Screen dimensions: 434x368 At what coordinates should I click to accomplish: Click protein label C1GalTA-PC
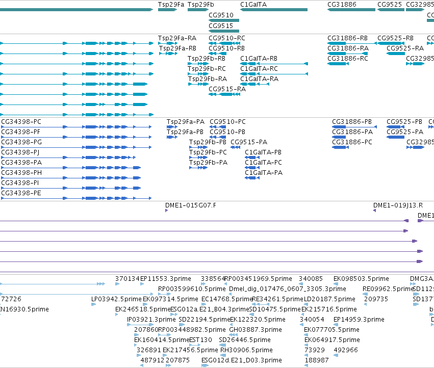264,163
